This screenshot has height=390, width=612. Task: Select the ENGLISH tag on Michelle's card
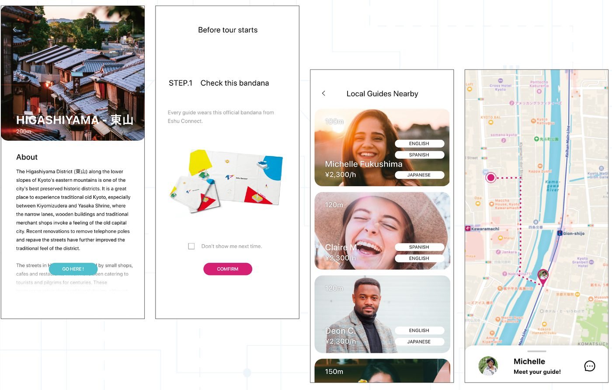pyautogui.click(x=419, y=143)
